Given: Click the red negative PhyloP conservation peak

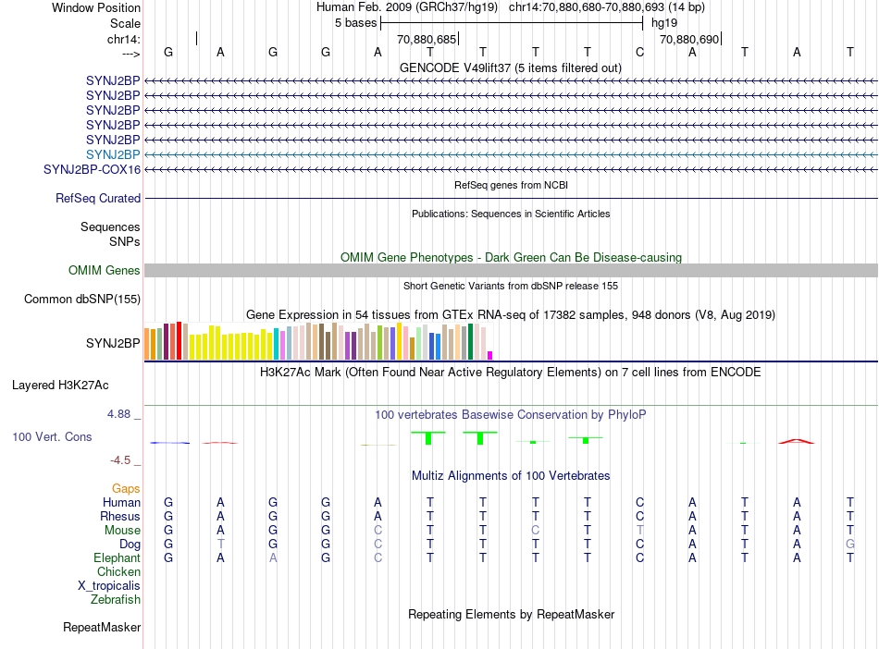Looking at the screenshot, I should coord(797,441).
